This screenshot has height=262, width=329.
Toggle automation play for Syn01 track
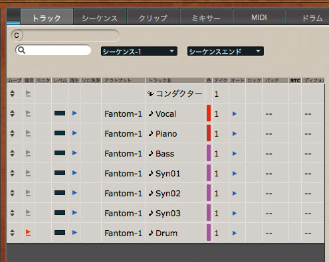pyautogui.click(x=235, y=173)
